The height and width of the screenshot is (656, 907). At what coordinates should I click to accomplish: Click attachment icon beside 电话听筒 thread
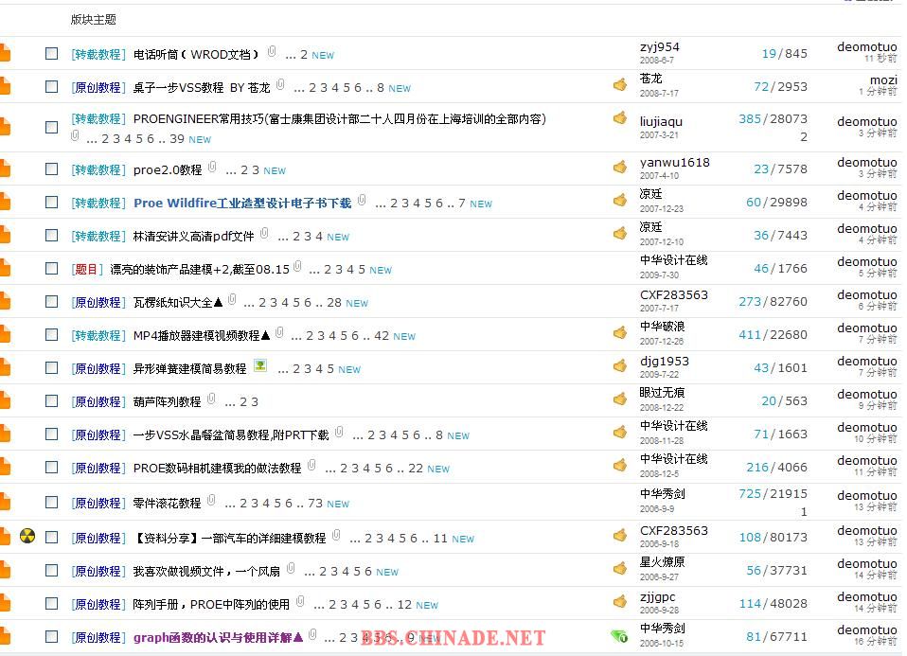tap(272, 51)
